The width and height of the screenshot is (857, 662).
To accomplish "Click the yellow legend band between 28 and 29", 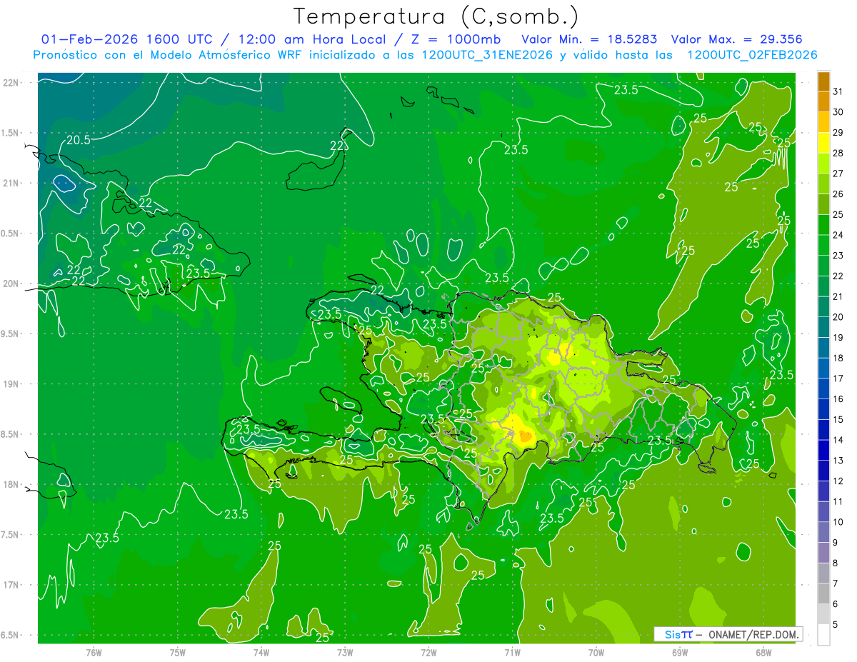I will pyautogui.click(x=823, y=143).
